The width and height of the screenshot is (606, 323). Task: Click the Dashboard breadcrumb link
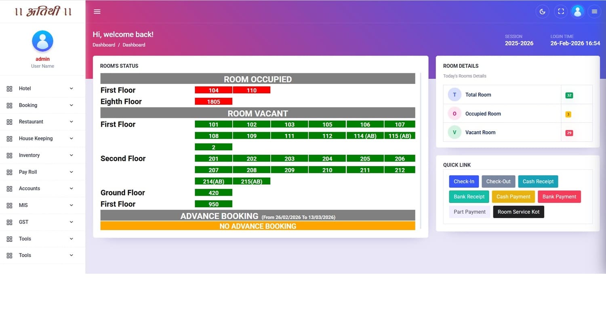pyautogui.click(x=104, y=45)
